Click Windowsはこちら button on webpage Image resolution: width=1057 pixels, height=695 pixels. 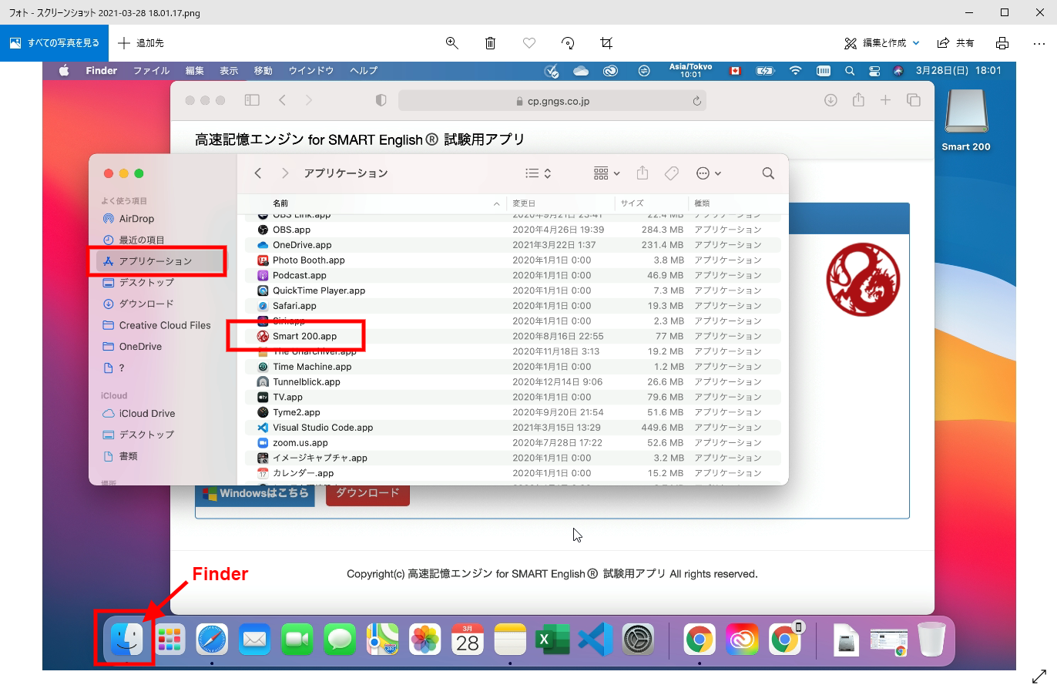click(x=256, y=493)
